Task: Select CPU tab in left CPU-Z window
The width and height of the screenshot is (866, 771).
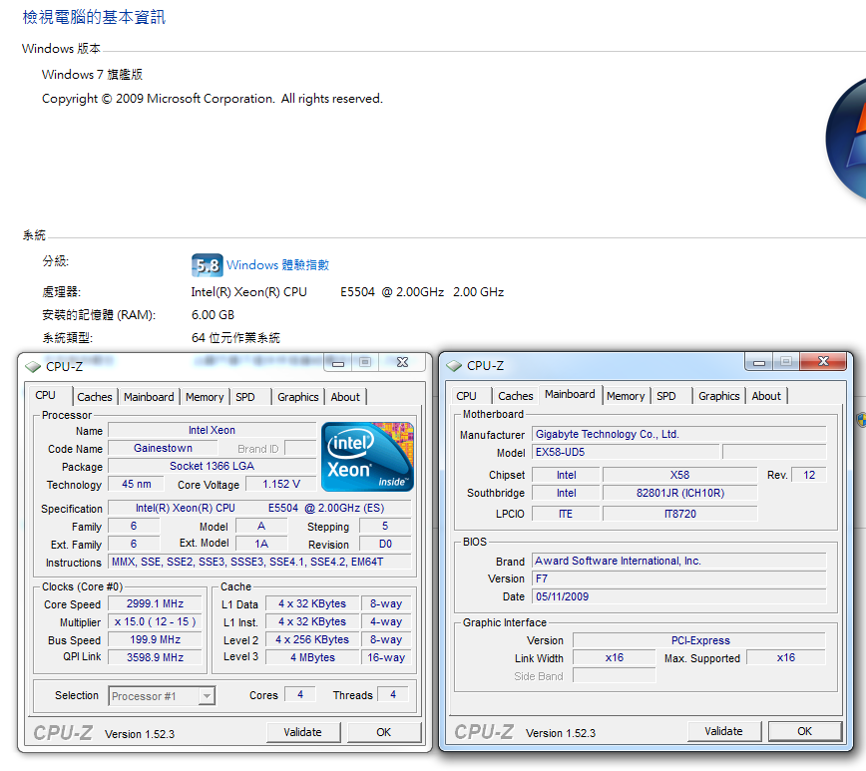Action: coord(45,395)
